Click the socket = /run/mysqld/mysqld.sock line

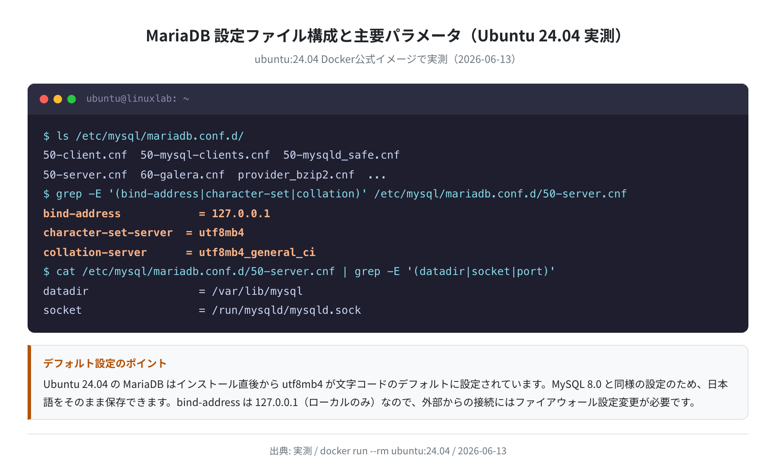(202, 310)
